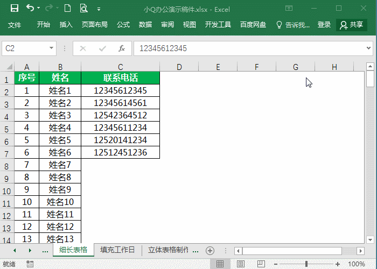Switch to the 开始 ribbon tab
The height and width of the screenshot is (269, 377).
tap(44, 25)
